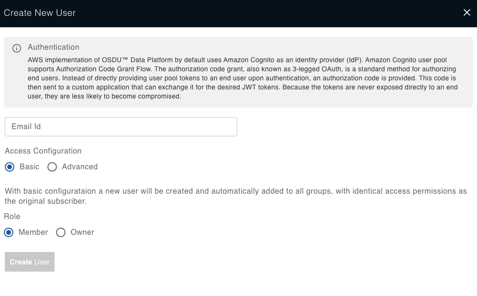477x296 pixels.
Task: Click the Authentication info circle icon
Action: pyautogui.click(x=16, y=48)
